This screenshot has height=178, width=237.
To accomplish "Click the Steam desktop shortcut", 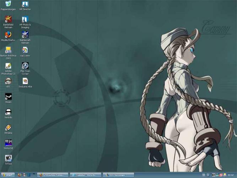I will pos(8,96).
